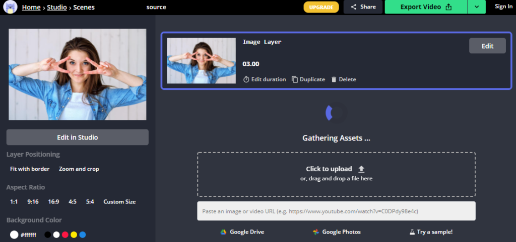Viewport: 516px width, 242px height.
Task: Select Fit with border positioning
Action: point(30,169)
